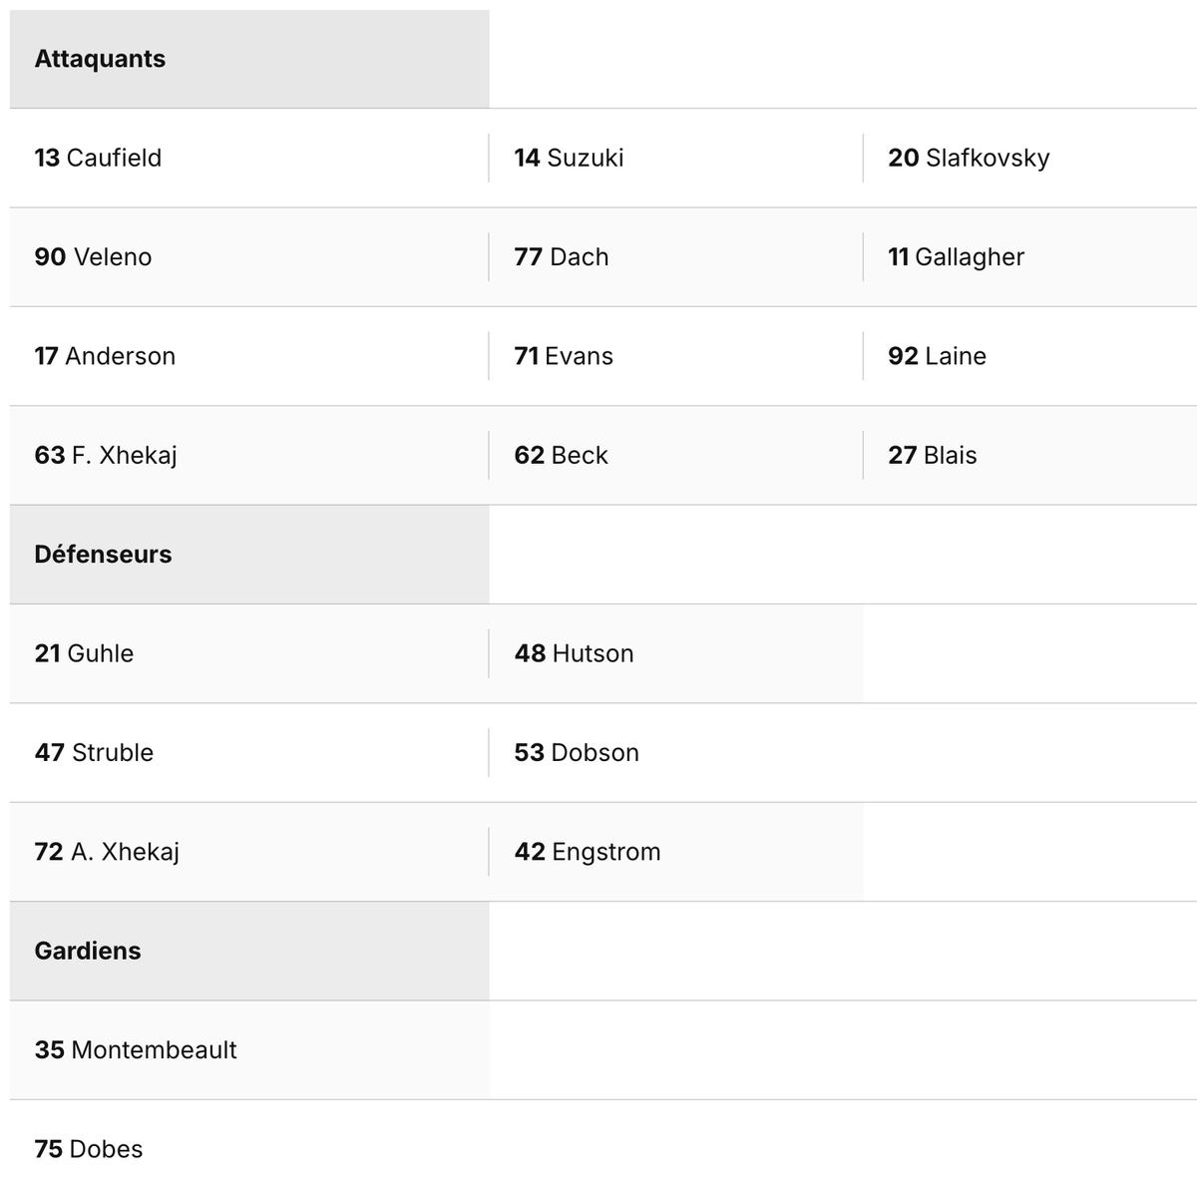Select goalie 35 Montembeault
The width and height of the screenshot is (1197, 1185).
(x=136, y=1049)
